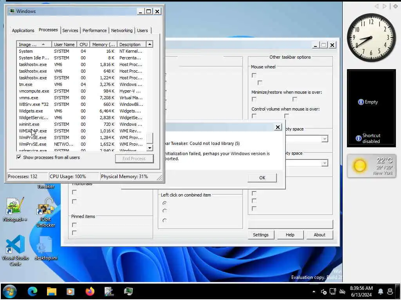Sort processes by the User Name column
The width and height of the screenshot is (401, 300).
coord(64,45)
